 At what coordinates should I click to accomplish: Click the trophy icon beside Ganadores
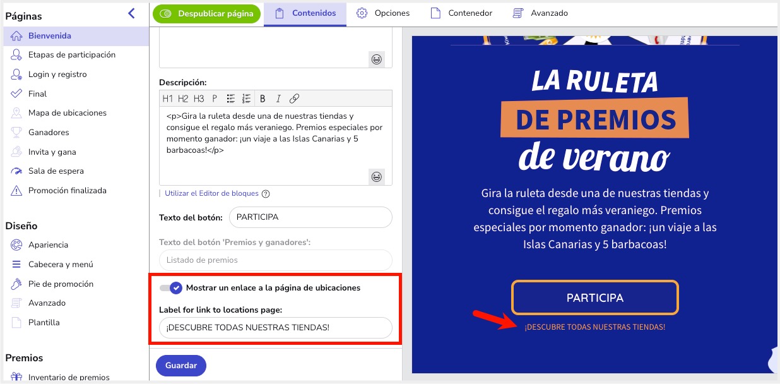click(x=16, y=133)
